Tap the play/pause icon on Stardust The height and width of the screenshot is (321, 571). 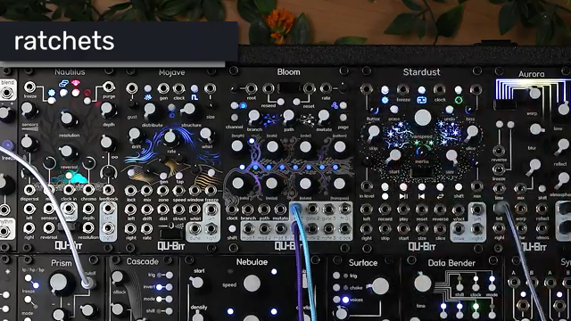click(403, 196)
